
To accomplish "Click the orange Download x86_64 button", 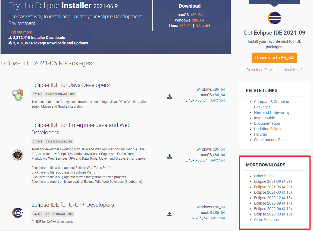I will 274,58.
